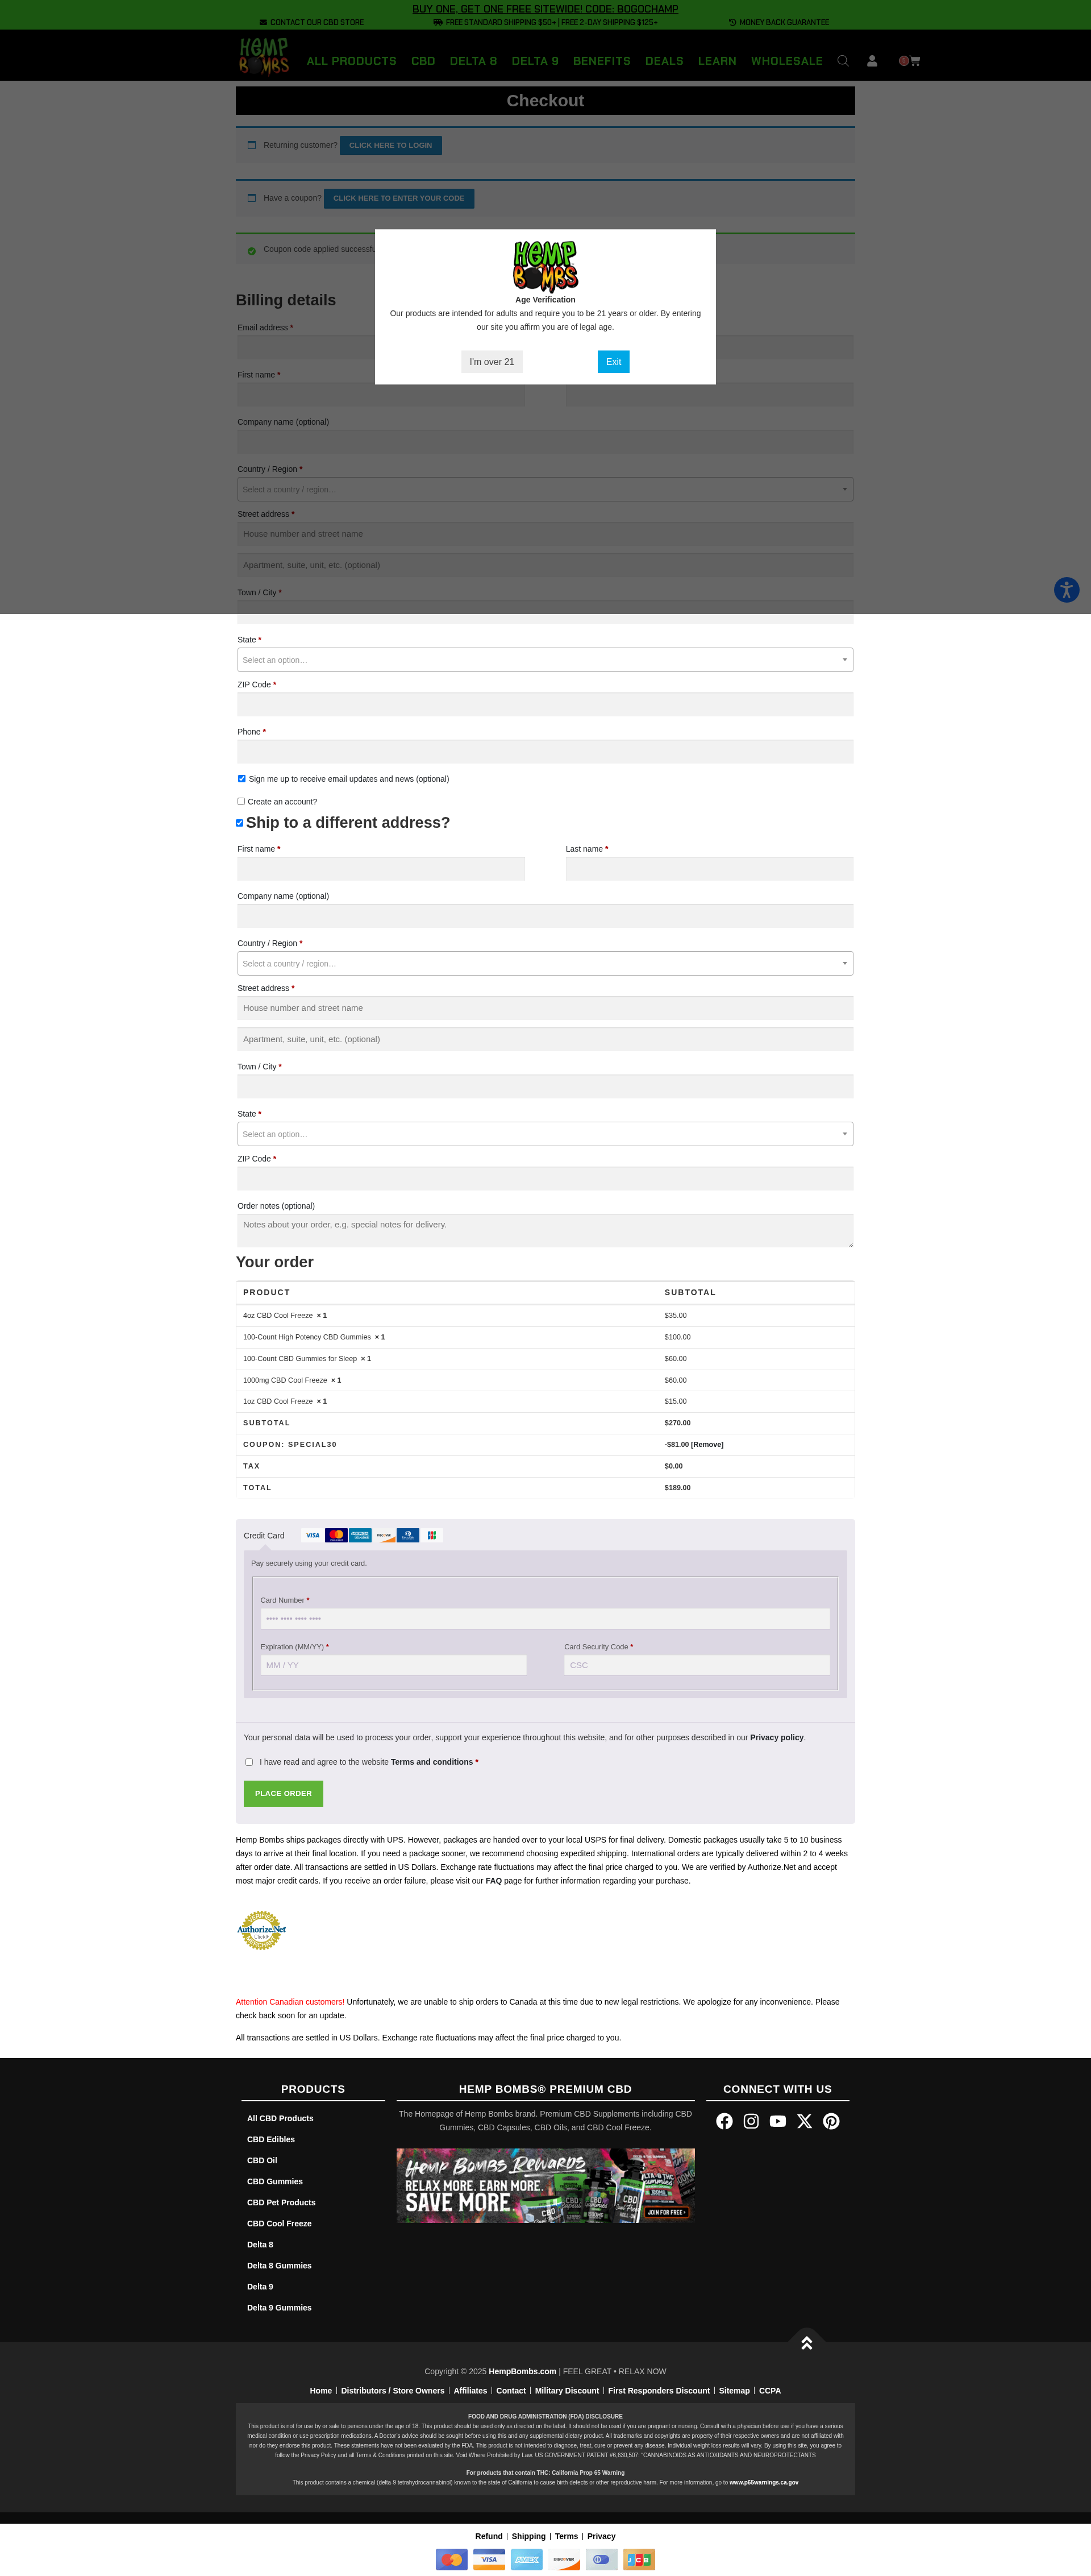Open the Instagram social icon
Image resolution: width=1091 pixels, height=2576 pixels.
[751, 2121]
